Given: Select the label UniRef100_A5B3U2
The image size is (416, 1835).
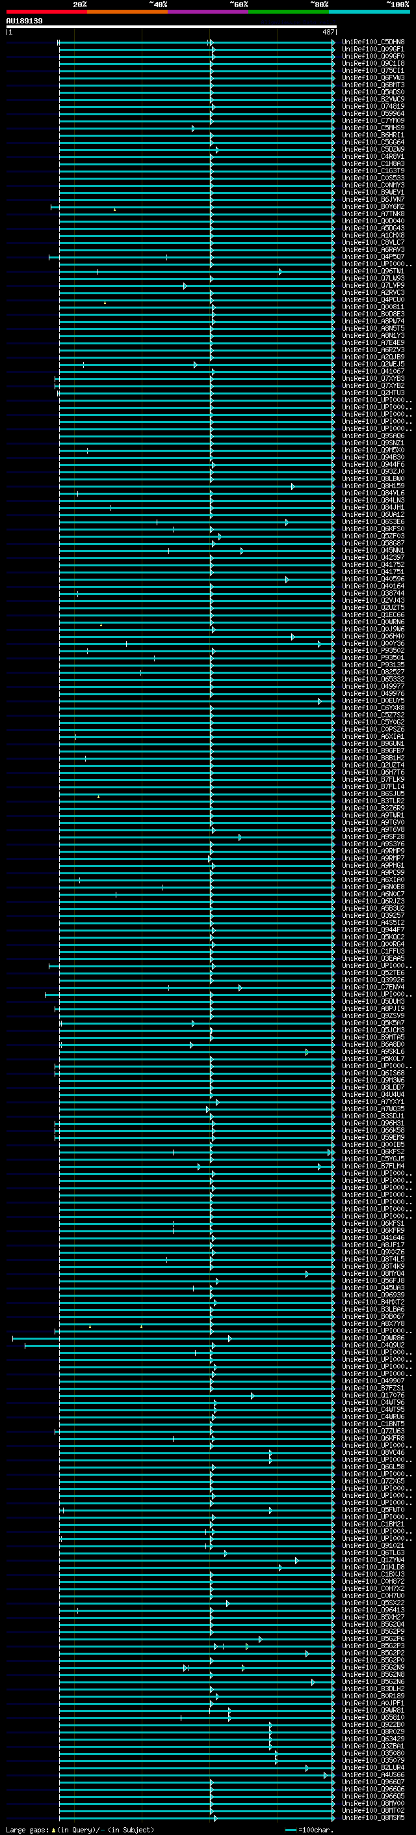Looking at the screenshot, I should point(373,909).
